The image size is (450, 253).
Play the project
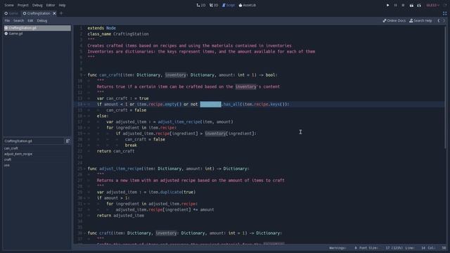coord(387,5)
